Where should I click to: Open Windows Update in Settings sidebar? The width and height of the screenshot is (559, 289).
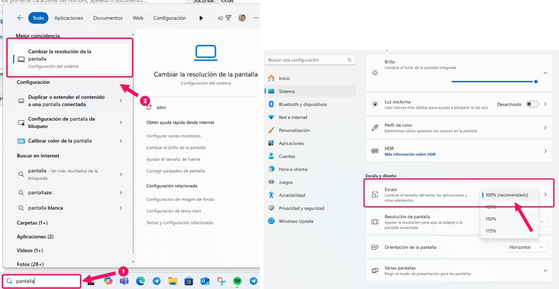(x=310, y=221)
